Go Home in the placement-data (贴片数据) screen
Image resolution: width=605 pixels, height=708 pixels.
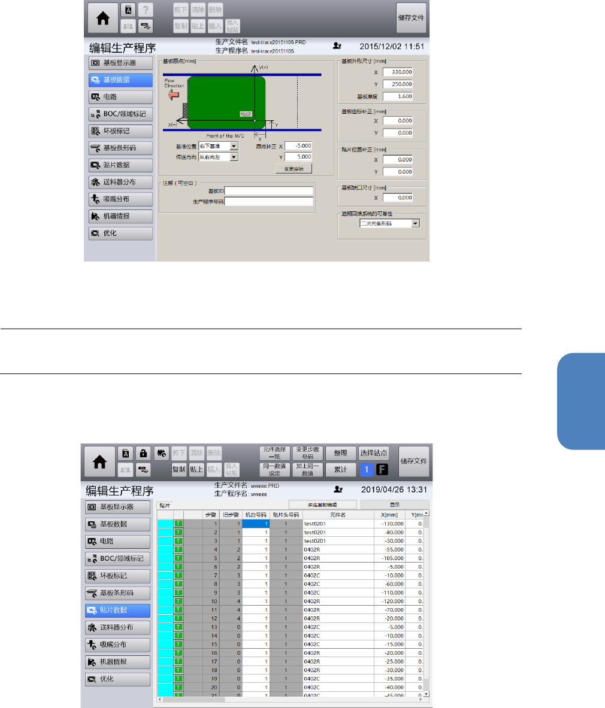100,461
